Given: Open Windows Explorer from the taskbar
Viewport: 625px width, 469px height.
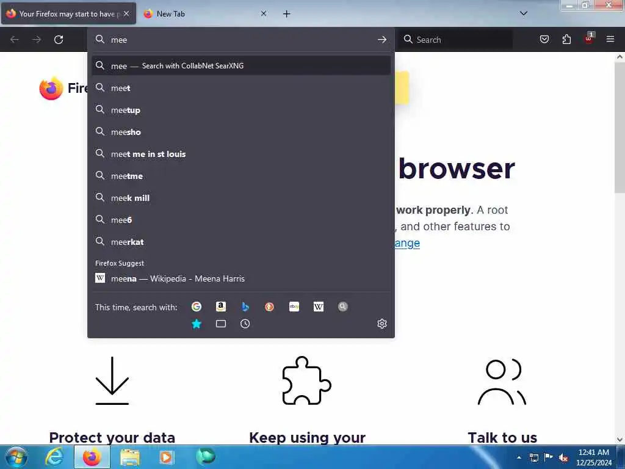Looking at the screenshot, I should [130, 457].
